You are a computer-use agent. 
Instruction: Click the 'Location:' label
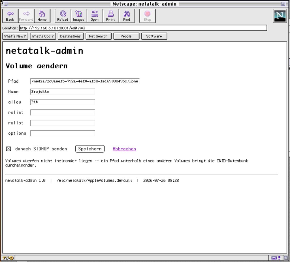click(10, 28)
